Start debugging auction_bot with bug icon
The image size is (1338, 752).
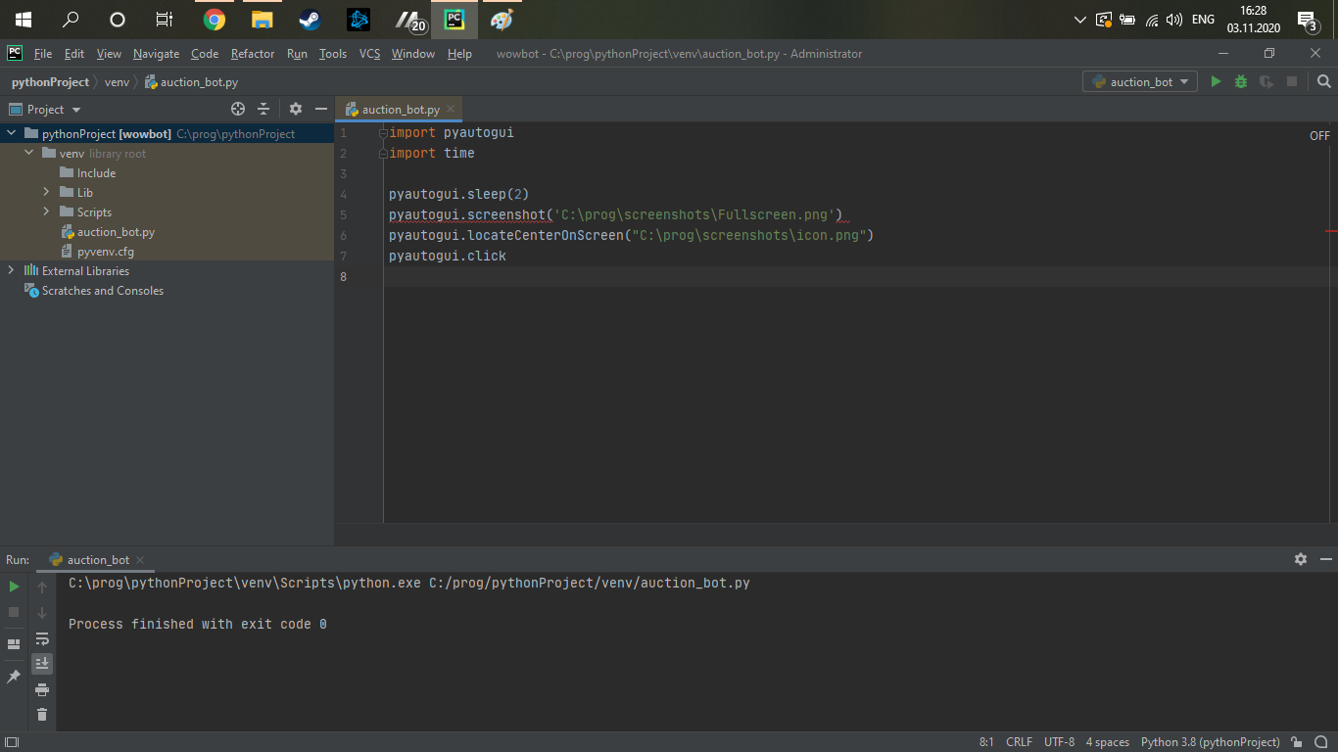point(1241,82)
